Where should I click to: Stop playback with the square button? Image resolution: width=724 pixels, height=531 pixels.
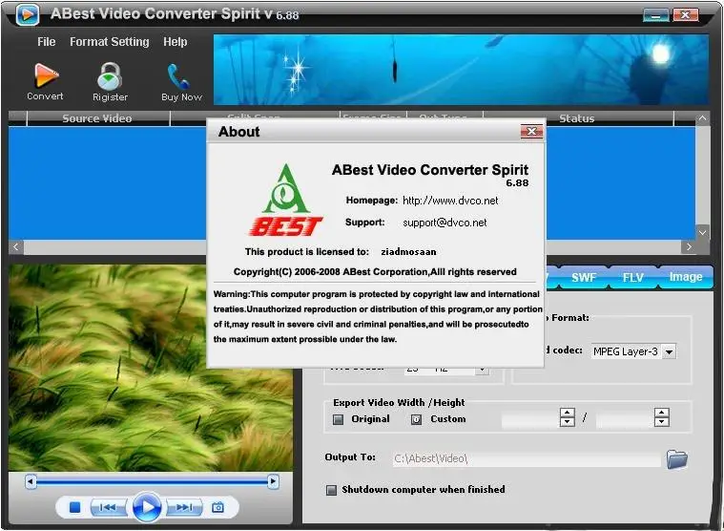point(74,507)
